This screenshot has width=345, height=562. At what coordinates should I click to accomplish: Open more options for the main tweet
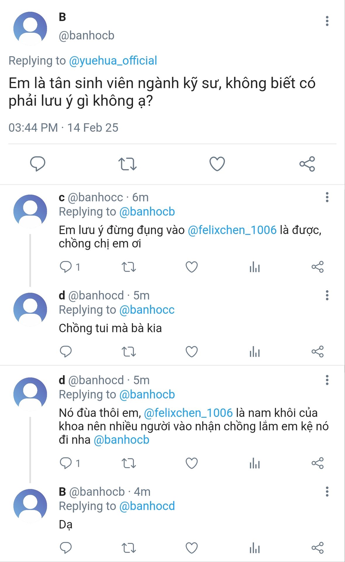[327, 21]
